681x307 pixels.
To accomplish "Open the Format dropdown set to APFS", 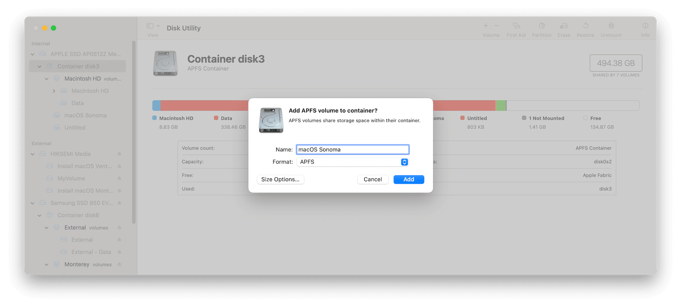I will pos(352,162).
